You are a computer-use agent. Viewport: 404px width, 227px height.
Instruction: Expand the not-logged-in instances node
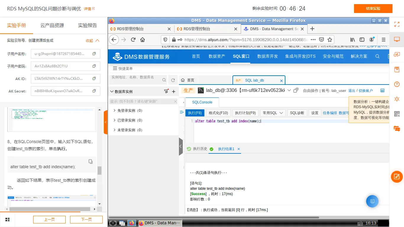pos(115,130)
